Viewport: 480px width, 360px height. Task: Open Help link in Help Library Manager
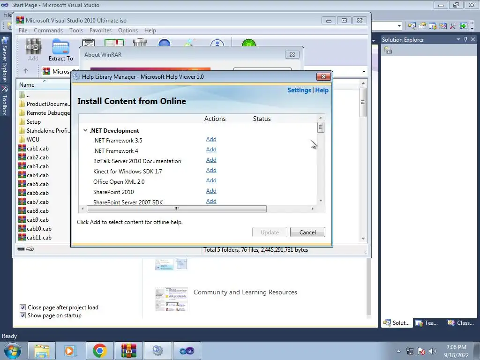tap(322, 90)
